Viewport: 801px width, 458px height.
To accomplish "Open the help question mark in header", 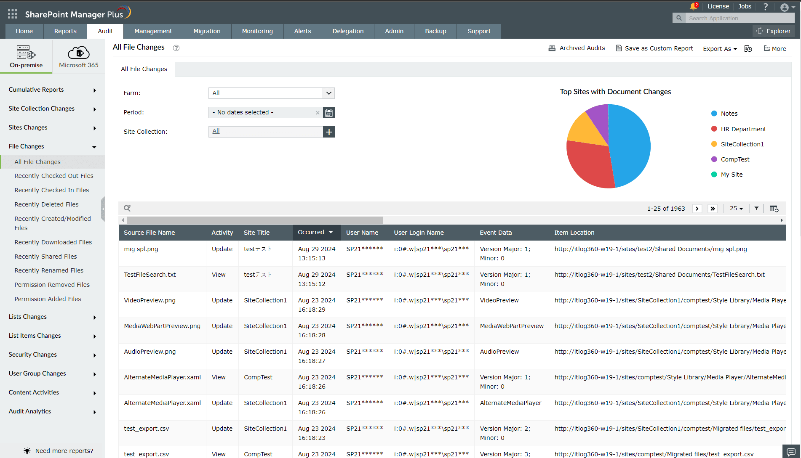I will tap(766, 6).
